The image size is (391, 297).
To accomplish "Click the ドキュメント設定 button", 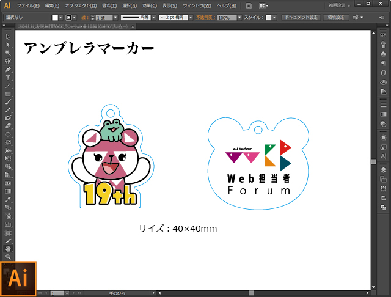I will [x=301, y=18].
